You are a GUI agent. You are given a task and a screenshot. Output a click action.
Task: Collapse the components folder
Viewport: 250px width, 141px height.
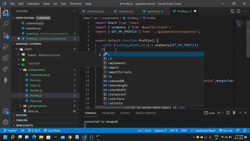20,70
